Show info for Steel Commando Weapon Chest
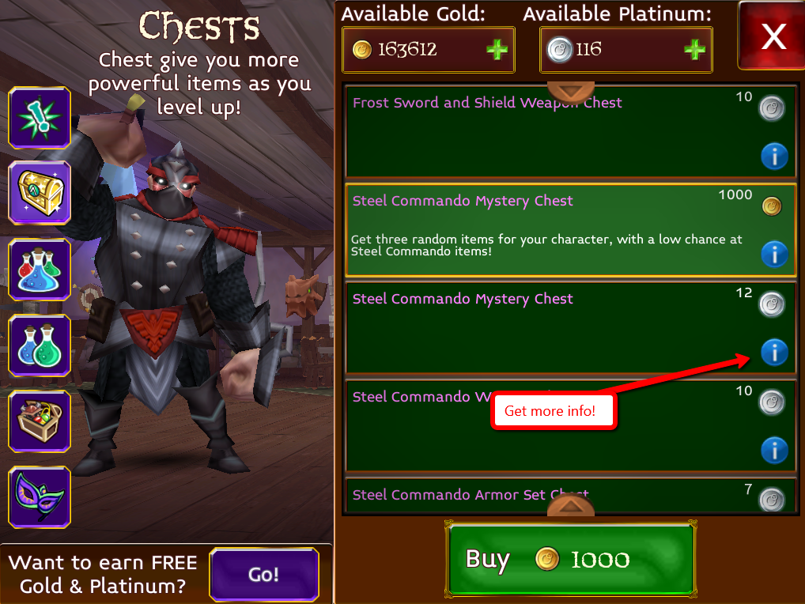 [x=774, y=450]
